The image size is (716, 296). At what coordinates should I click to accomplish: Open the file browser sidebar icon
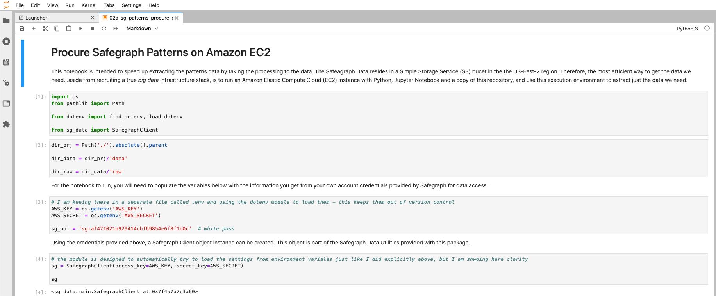(6, 21)
